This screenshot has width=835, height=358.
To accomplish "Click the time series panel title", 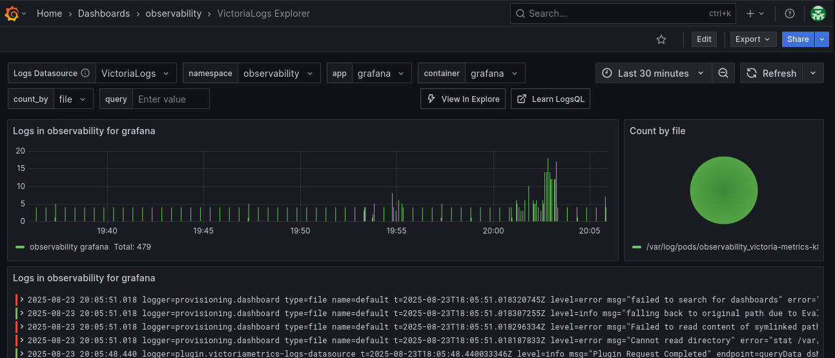I will (x=84, y=131).
